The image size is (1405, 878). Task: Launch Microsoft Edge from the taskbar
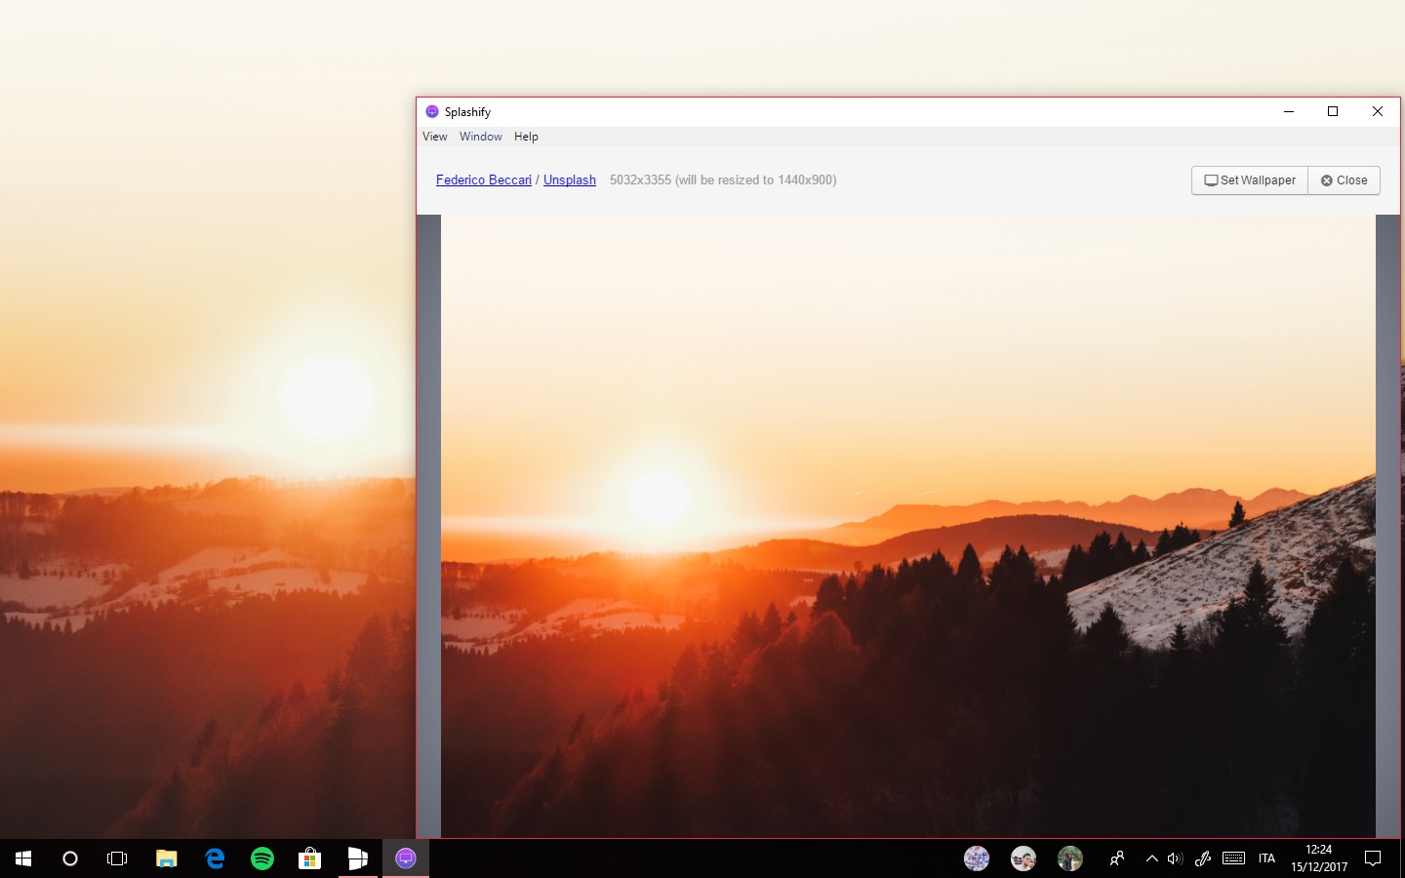(215, 858)
